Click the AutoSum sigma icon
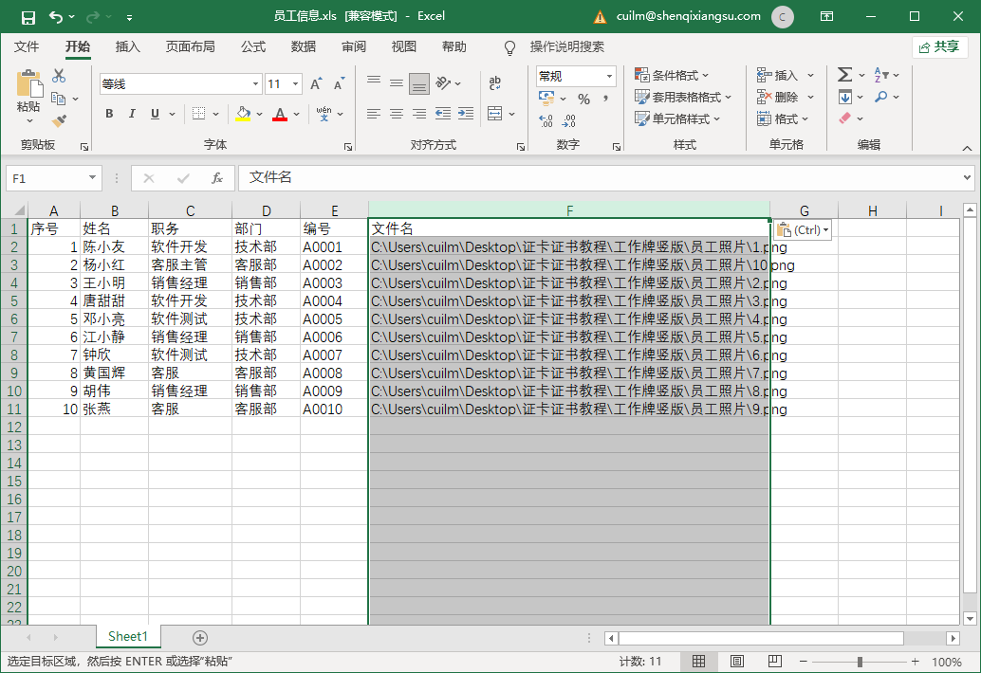 click(844, 75)
